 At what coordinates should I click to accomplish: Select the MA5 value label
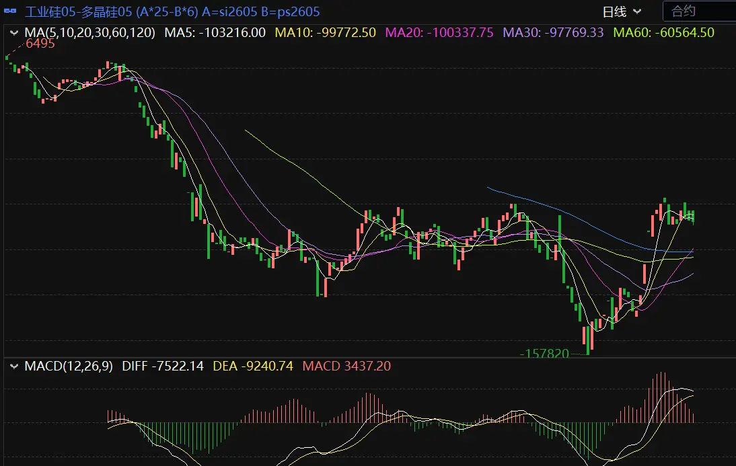(215, 32)
